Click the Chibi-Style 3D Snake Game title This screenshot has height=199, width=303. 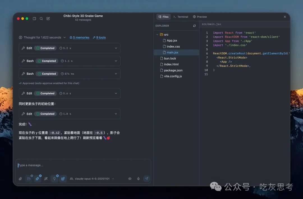click(83, 16)
